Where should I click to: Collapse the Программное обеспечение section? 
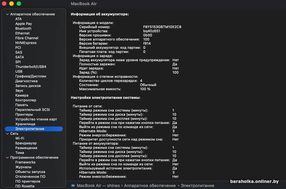point(7,158)
